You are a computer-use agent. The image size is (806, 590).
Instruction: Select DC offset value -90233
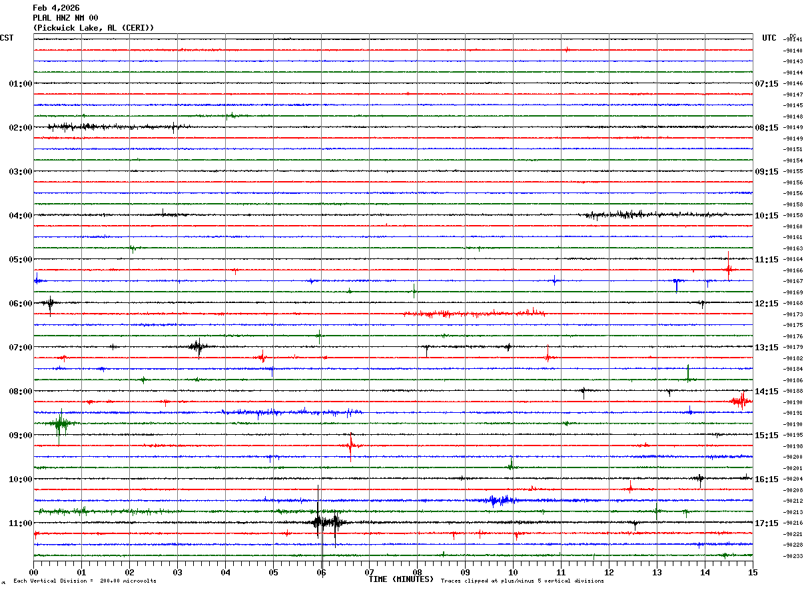point(793,556)
